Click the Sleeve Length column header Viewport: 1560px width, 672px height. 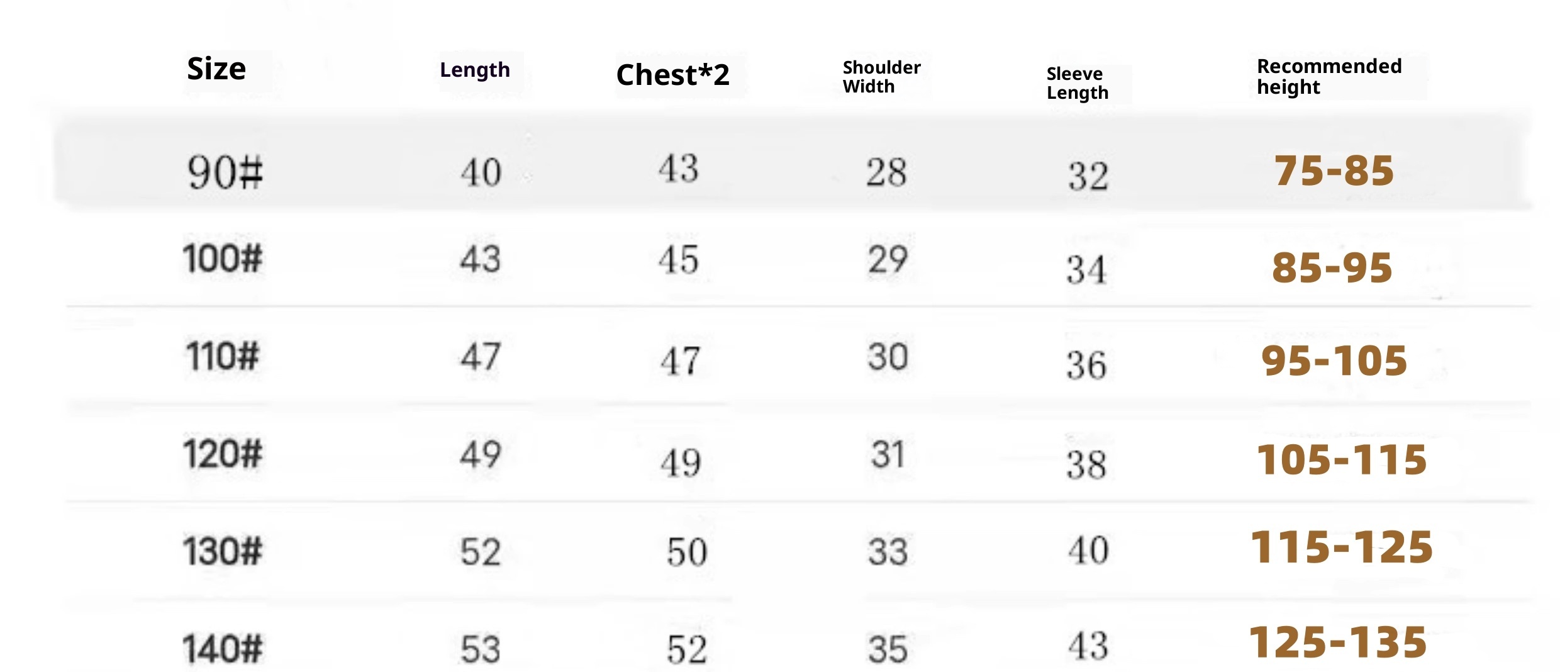[1077, 83]
